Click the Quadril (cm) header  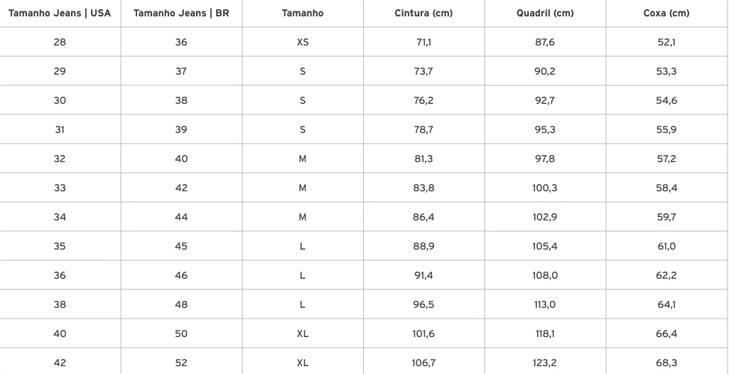pos(545,13)
